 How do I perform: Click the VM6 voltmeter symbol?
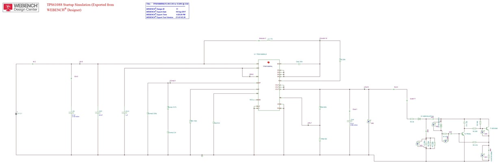tap(369, 121)
